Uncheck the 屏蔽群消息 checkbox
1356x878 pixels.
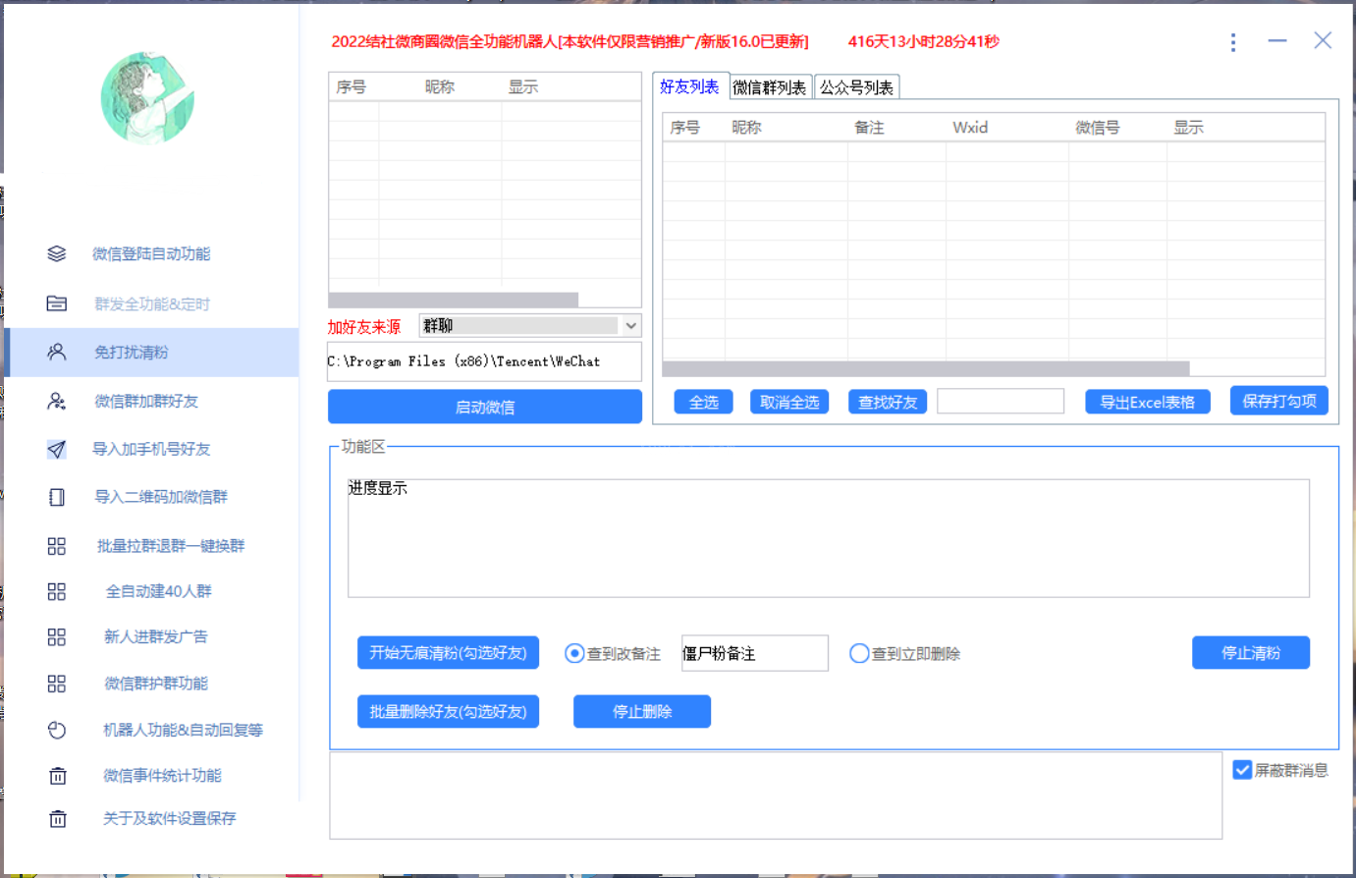point(1242,770)
